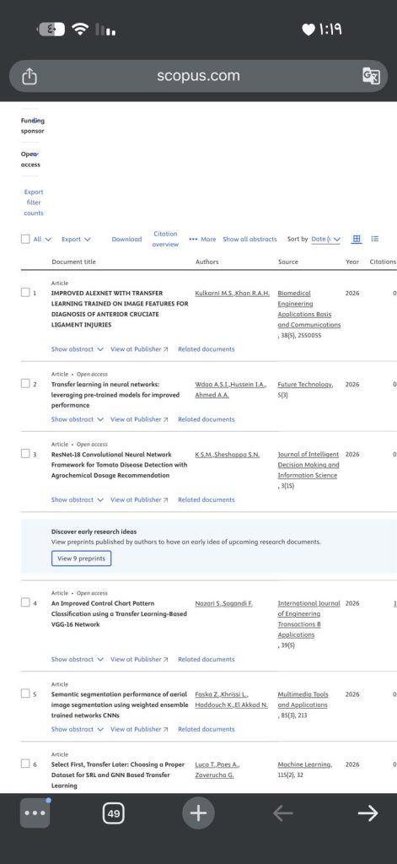
Task: Click the View 9 preprints button
Action: tap(82, 559)
